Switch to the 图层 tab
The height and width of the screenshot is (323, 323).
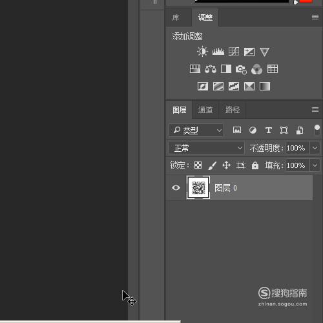[x=180, y=110]
